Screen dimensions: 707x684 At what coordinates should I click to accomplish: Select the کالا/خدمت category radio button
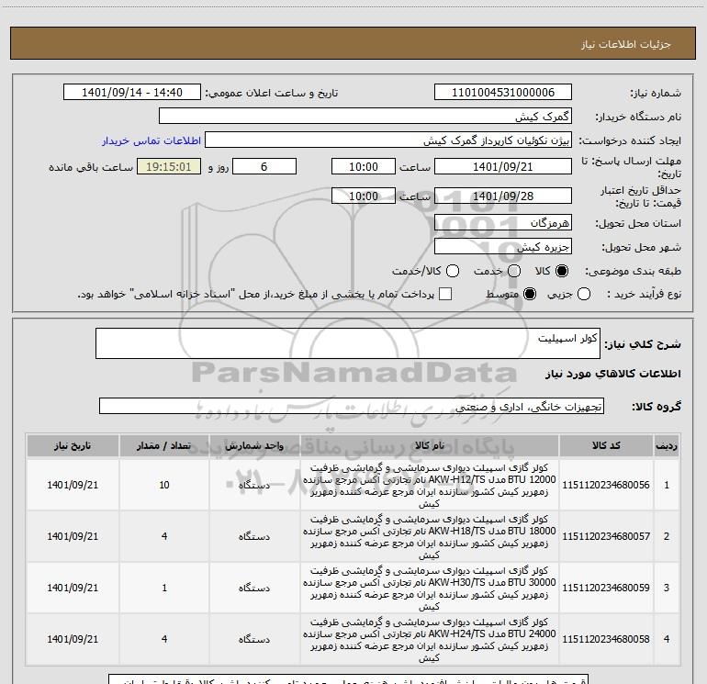click(x=453, y=271)
